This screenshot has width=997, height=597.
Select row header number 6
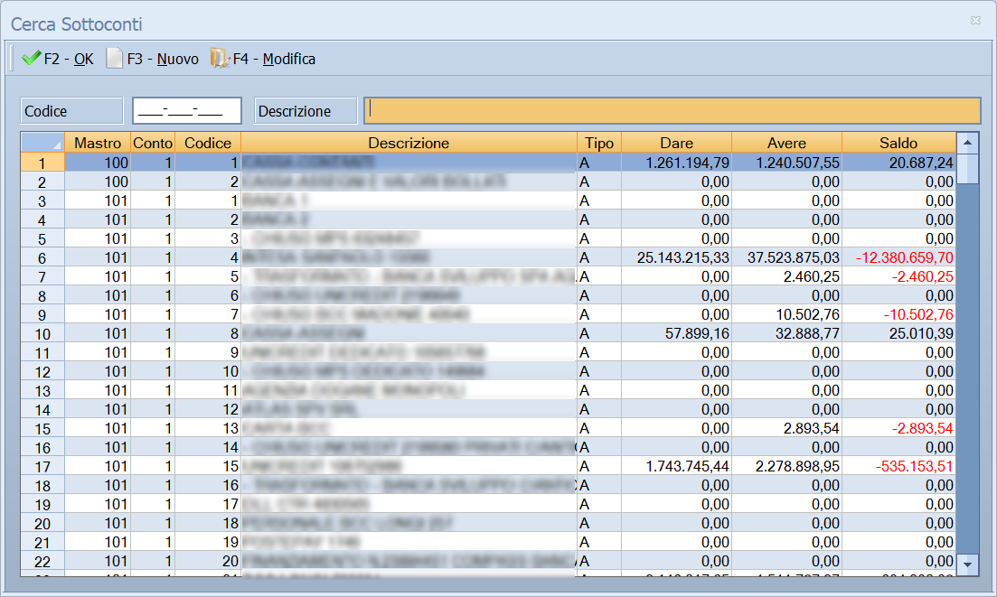click(x=42, y=257)
